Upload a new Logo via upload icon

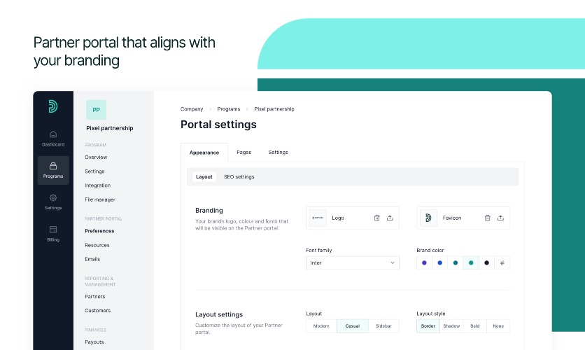(390, 218)
